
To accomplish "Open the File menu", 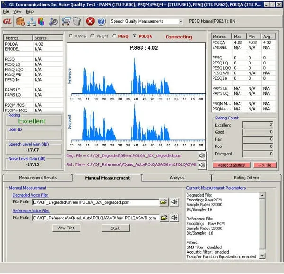I will 6,11.
